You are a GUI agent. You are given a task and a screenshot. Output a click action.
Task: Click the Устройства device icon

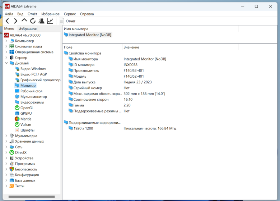(x=12, y=158)
